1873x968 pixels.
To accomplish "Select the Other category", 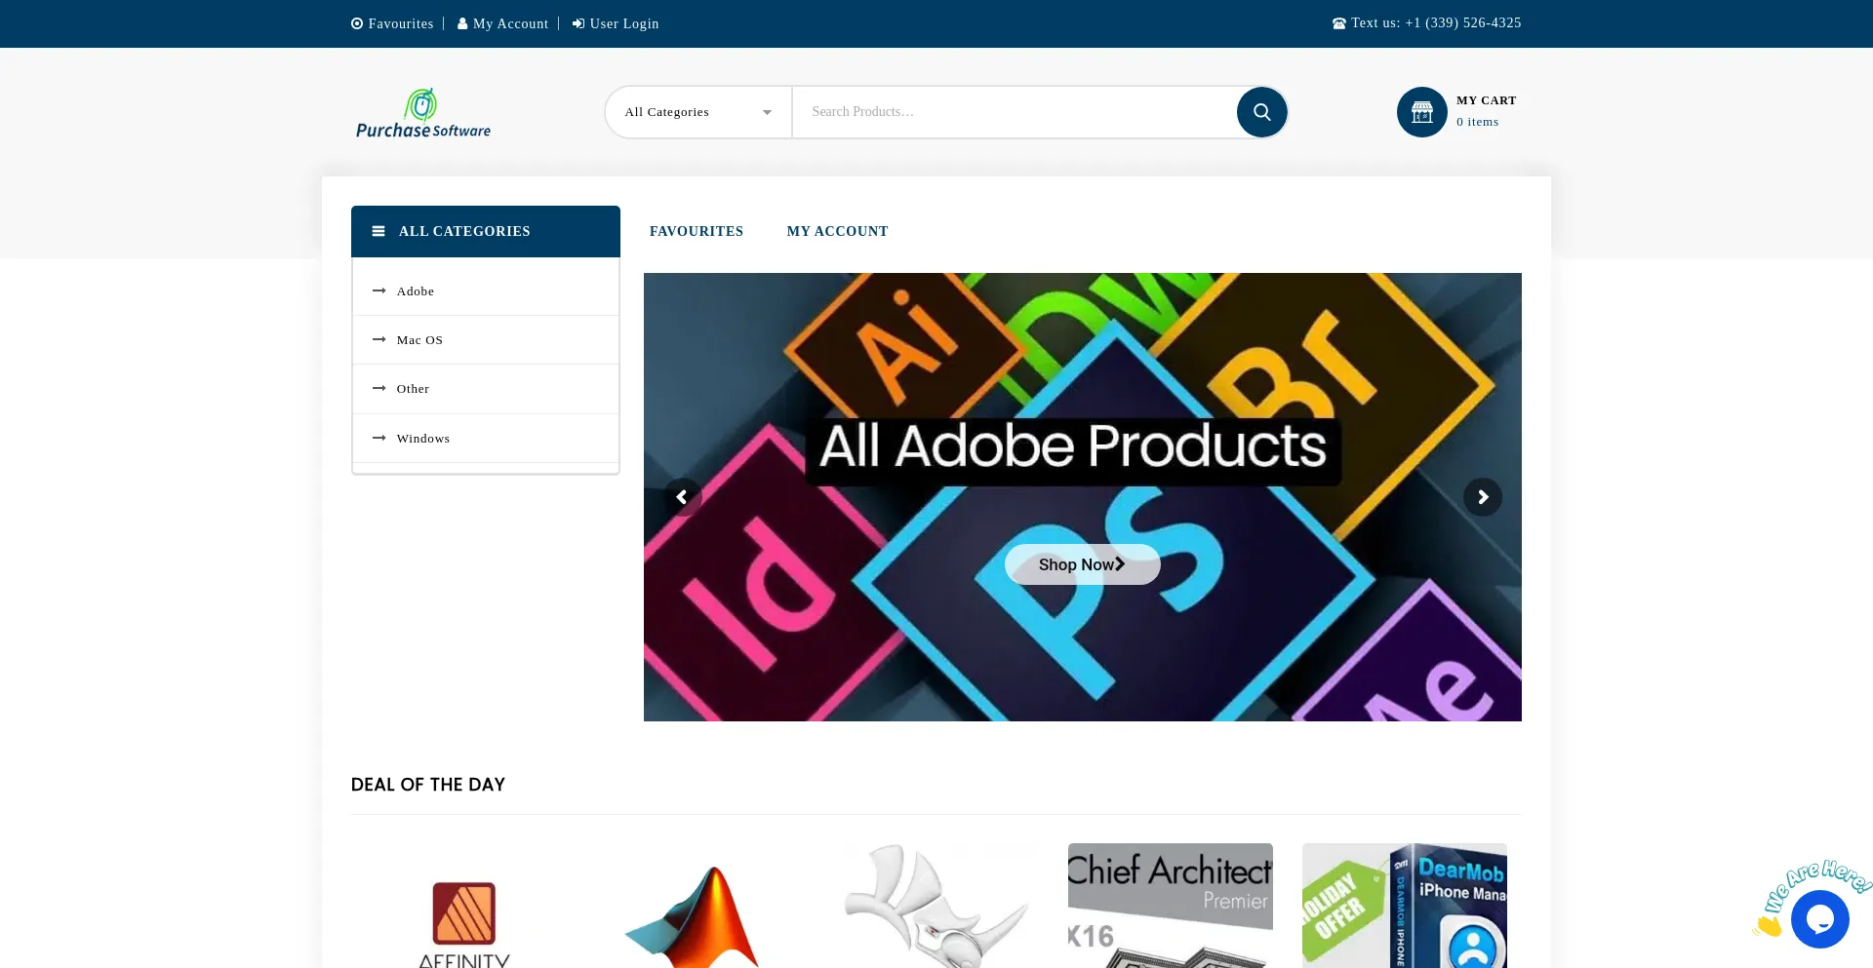I will pos(413,389).
